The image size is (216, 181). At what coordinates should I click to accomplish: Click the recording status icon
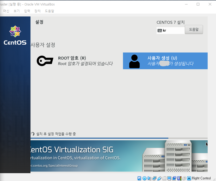(174, 178)
